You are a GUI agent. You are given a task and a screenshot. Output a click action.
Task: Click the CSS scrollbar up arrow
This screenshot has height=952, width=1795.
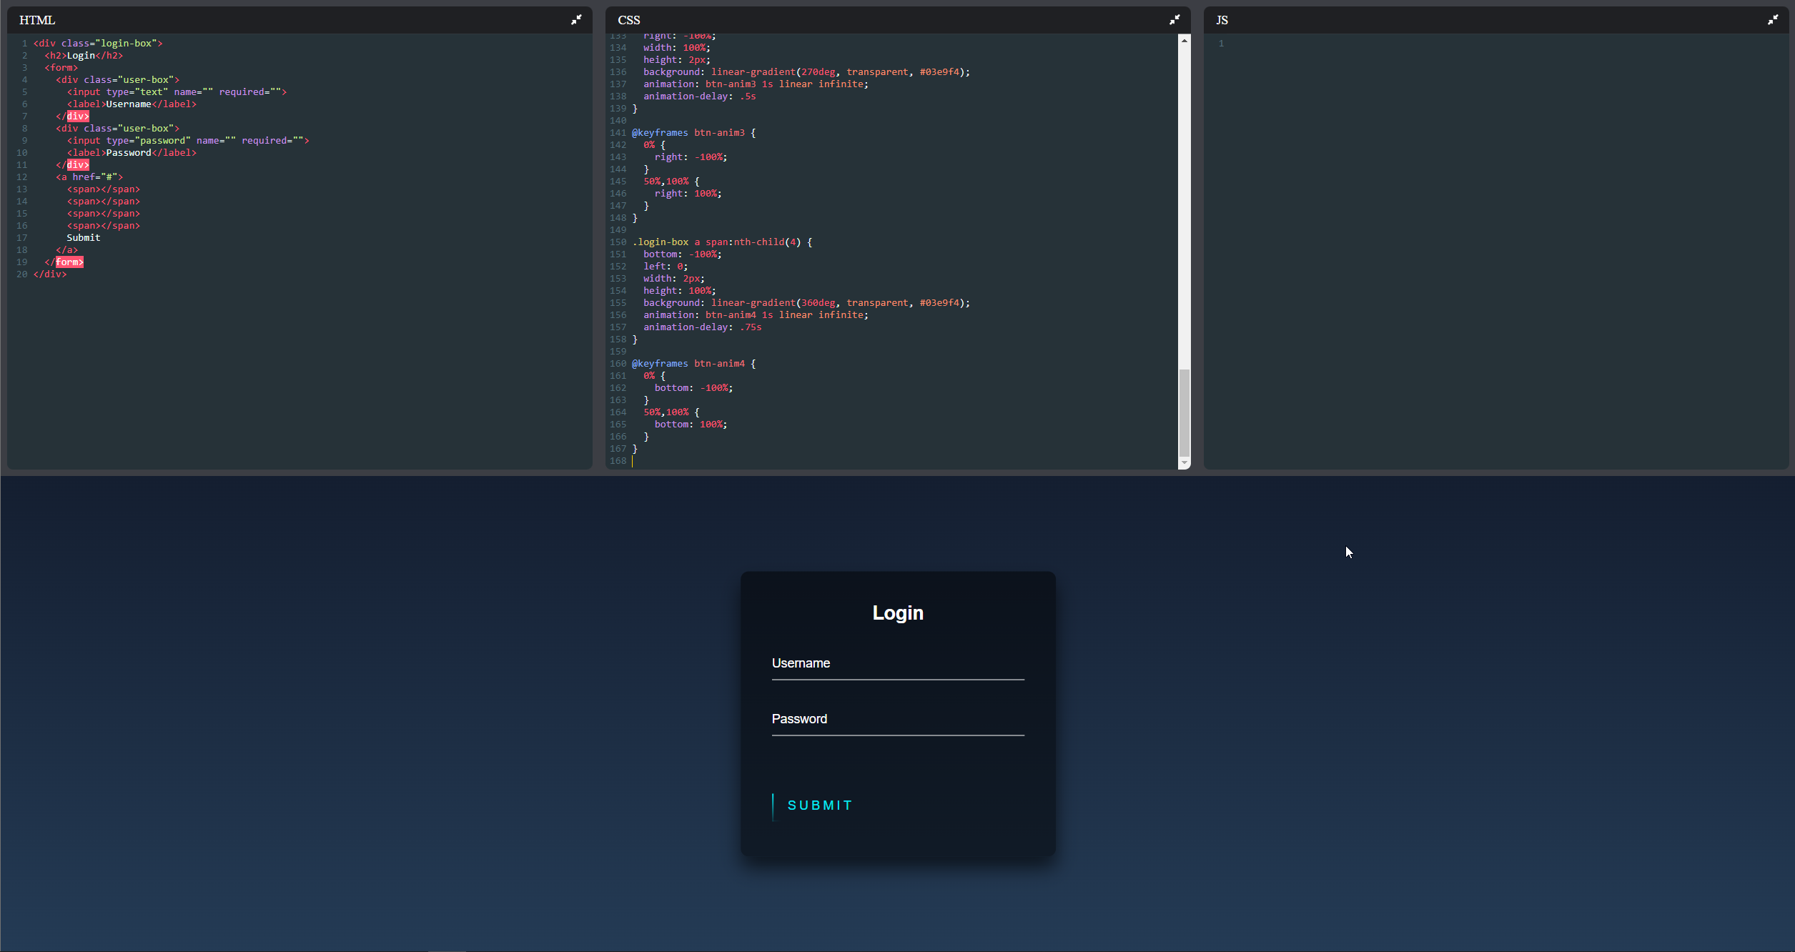pos(1185,41)
